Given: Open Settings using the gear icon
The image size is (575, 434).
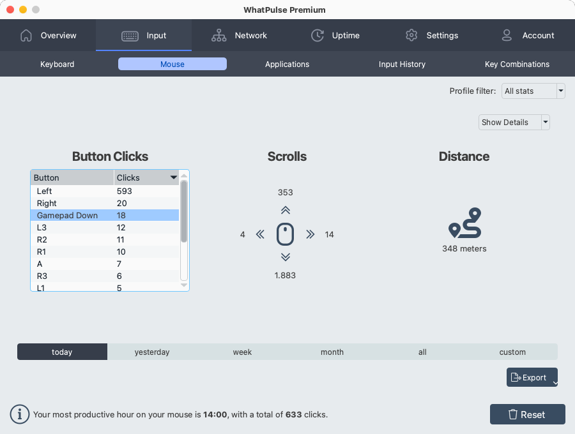Looking at the screenshot, I should 411,36.
